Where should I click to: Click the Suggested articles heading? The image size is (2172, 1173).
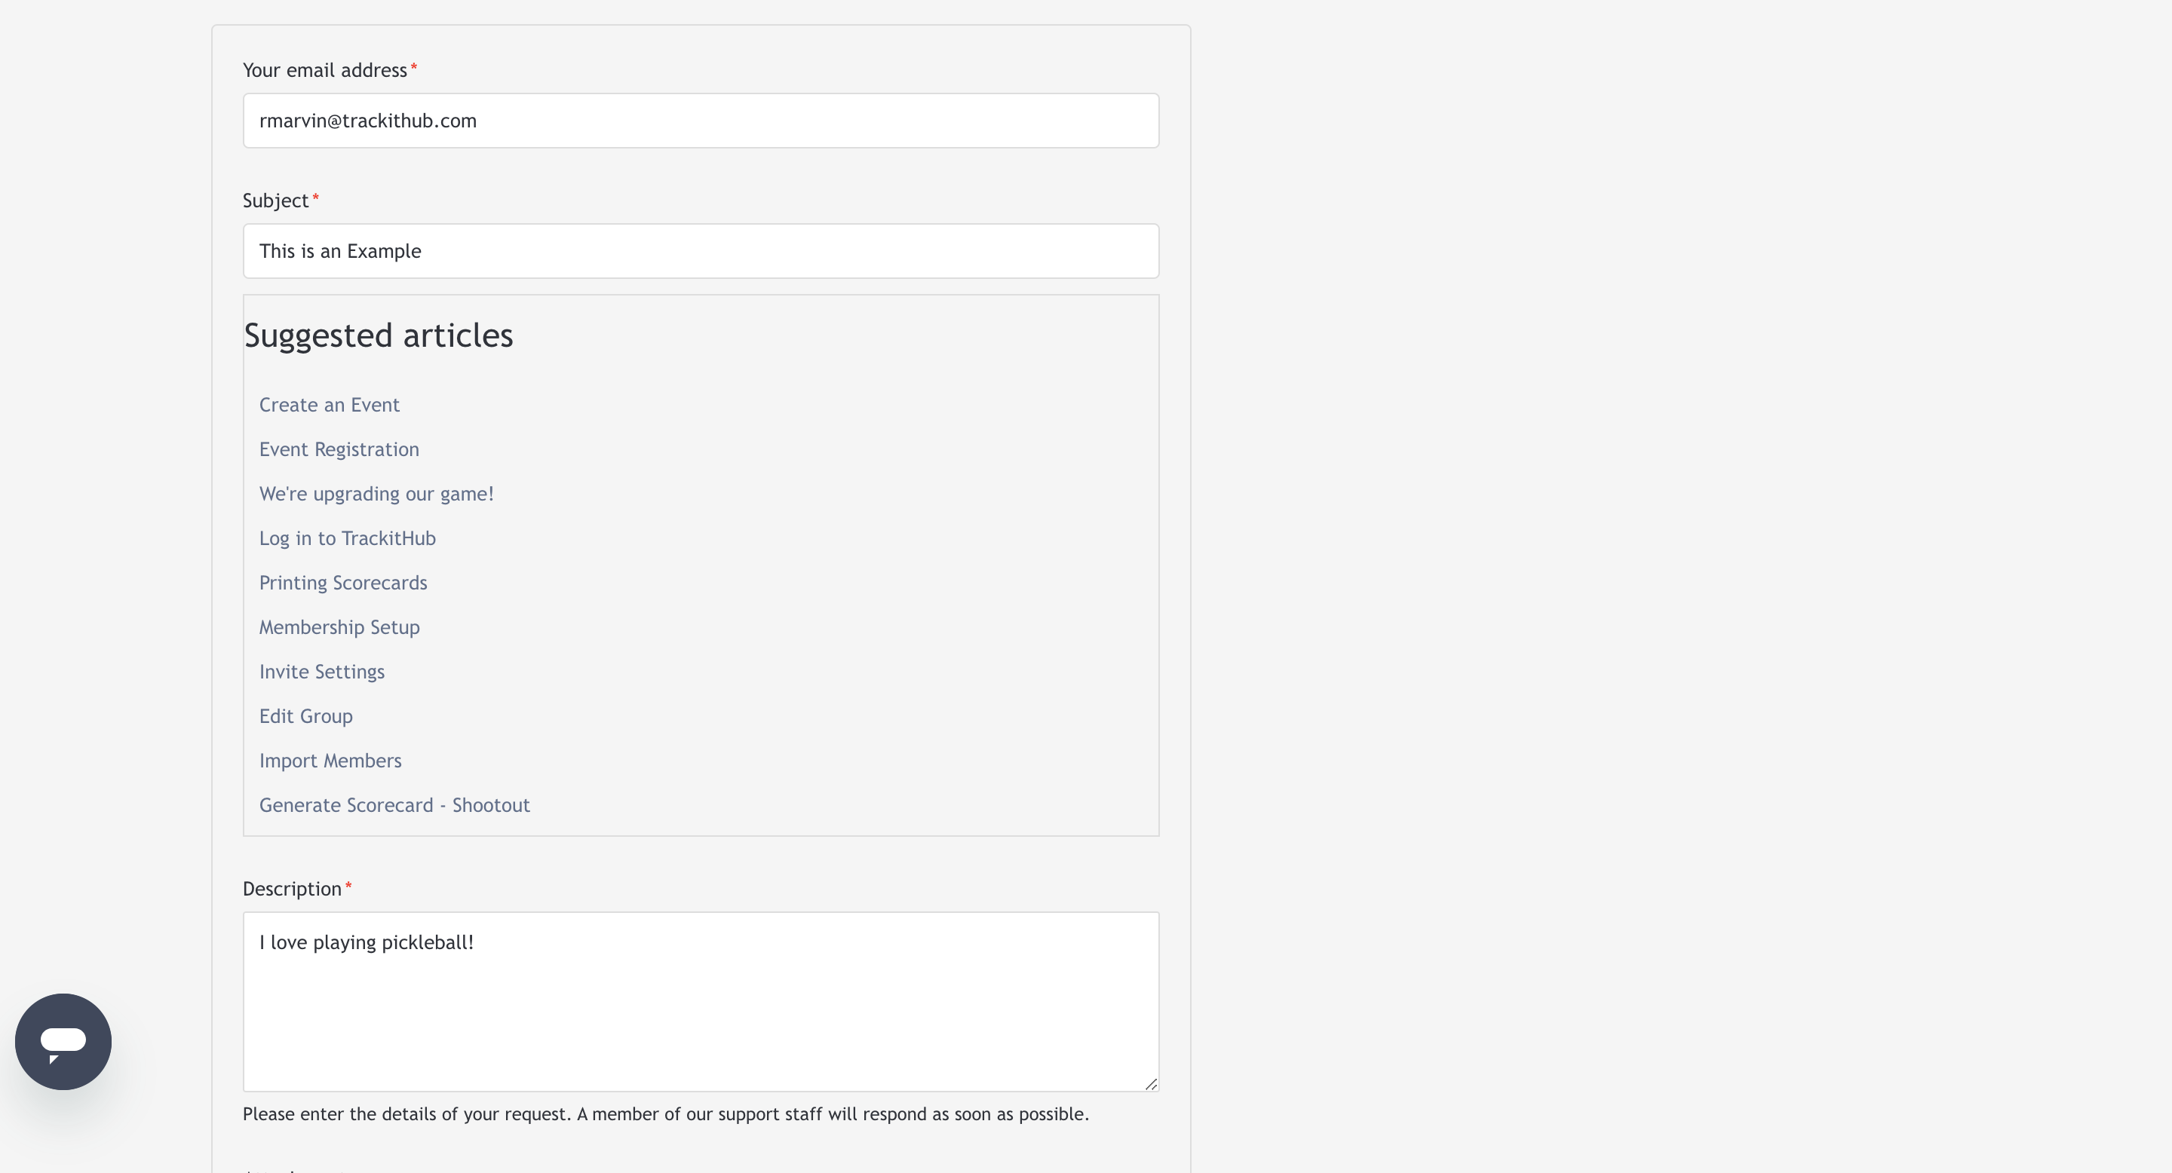(379, 335)
